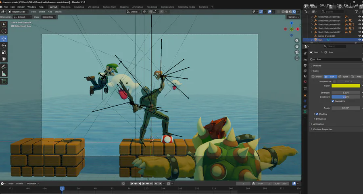Open the Render properties tab
This screenshot has width=363, height=194.
tap(305, 60)
